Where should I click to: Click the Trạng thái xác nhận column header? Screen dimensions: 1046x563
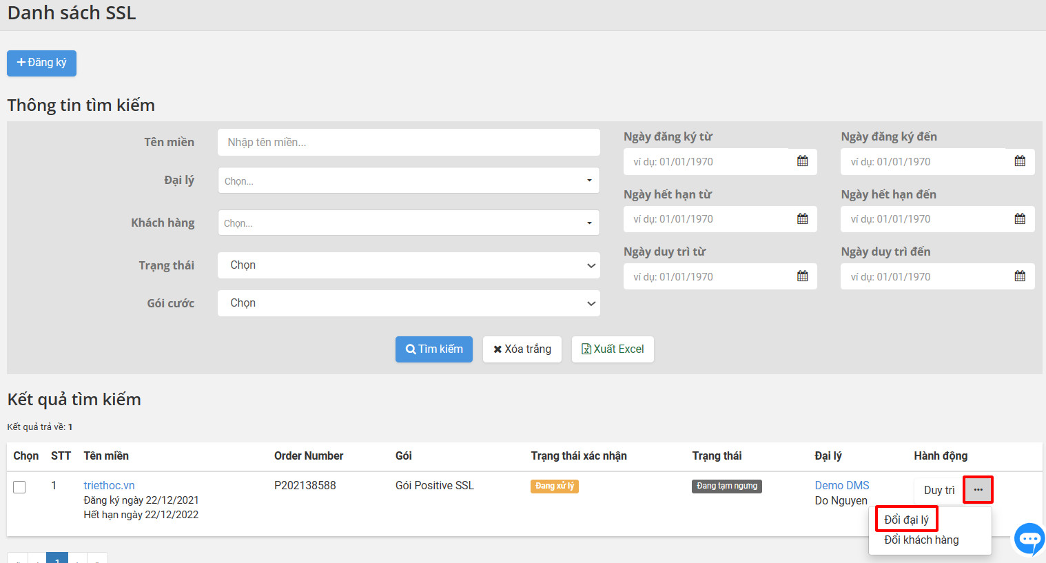coord(579,456)
